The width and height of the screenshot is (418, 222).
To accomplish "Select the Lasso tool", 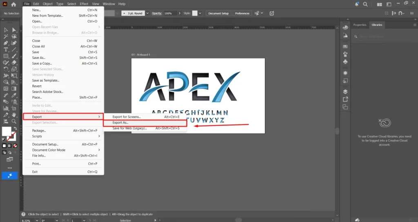I will coord(14,37).
